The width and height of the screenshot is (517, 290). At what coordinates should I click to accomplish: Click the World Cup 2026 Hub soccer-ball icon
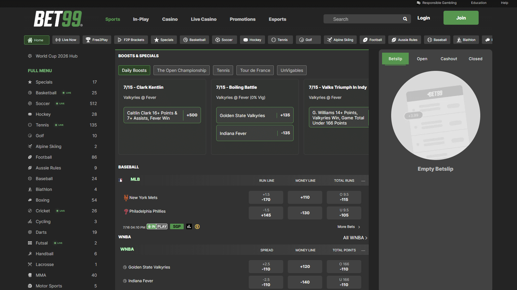point(30,56)
